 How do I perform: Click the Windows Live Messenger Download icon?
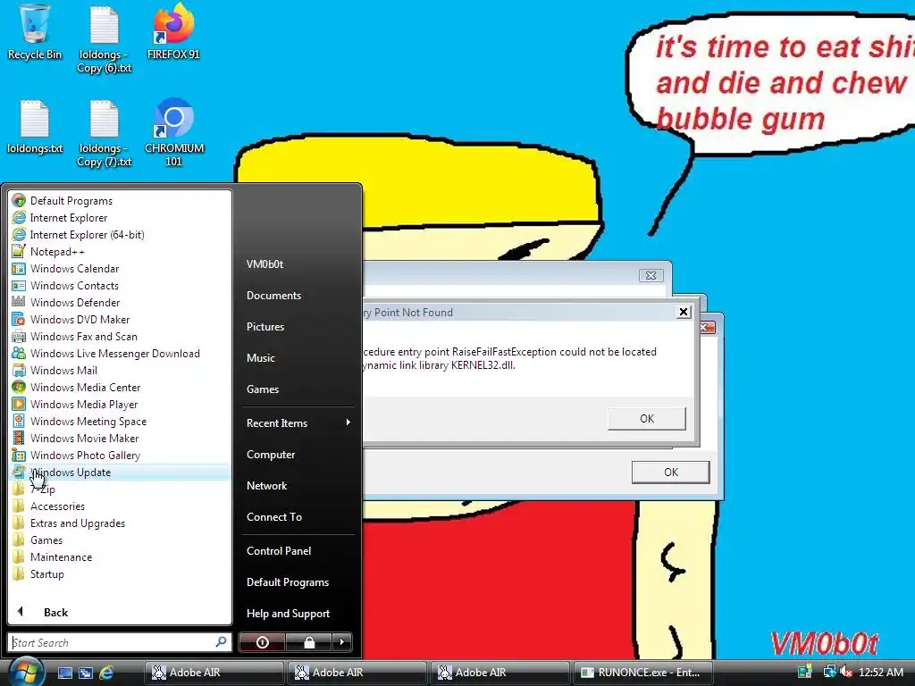pos(19,353)
